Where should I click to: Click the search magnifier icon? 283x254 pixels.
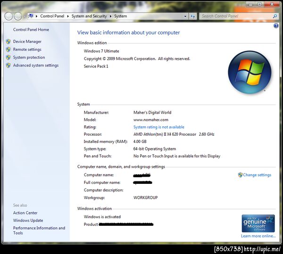(x=275, y=16)
